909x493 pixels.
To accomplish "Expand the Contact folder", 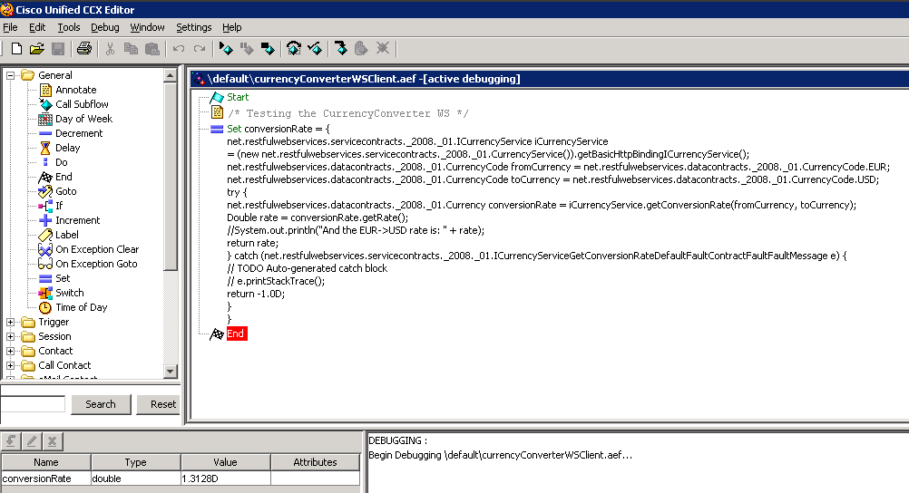I will click(x=11, y=351).
